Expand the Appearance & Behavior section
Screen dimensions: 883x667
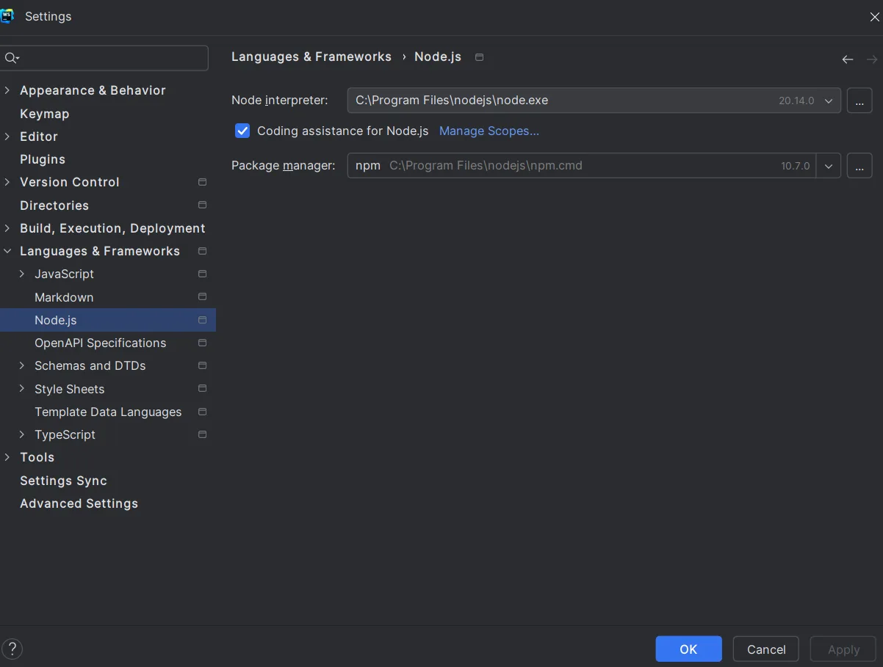pyautogui.click(x=7, y=90)
